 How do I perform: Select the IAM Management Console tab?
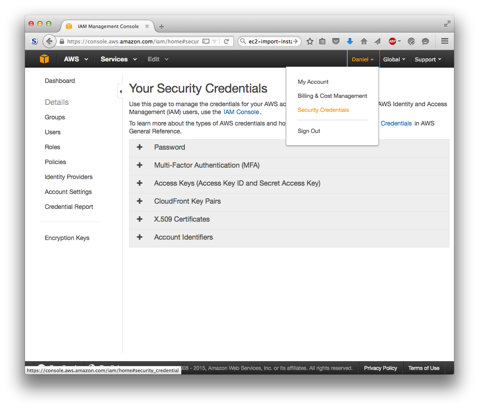click(108, 26)
